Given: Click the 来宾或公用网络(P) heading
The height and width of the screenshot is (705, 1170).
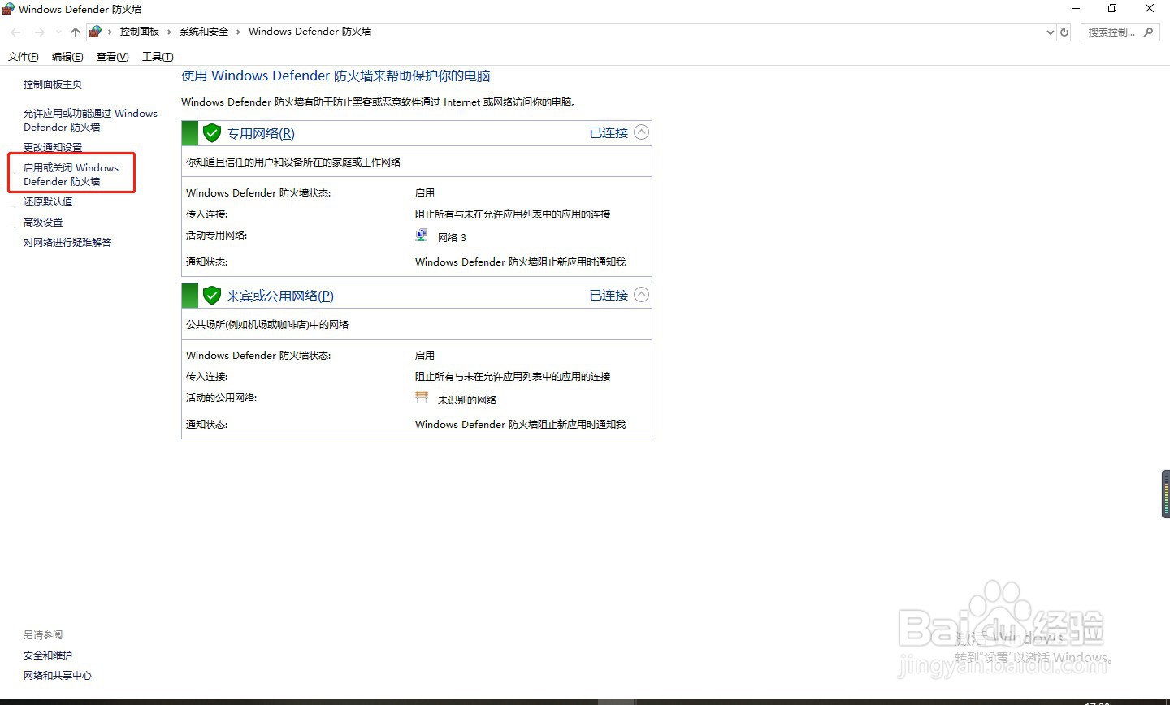Looking at the screenshot, I should click(280, 296).
